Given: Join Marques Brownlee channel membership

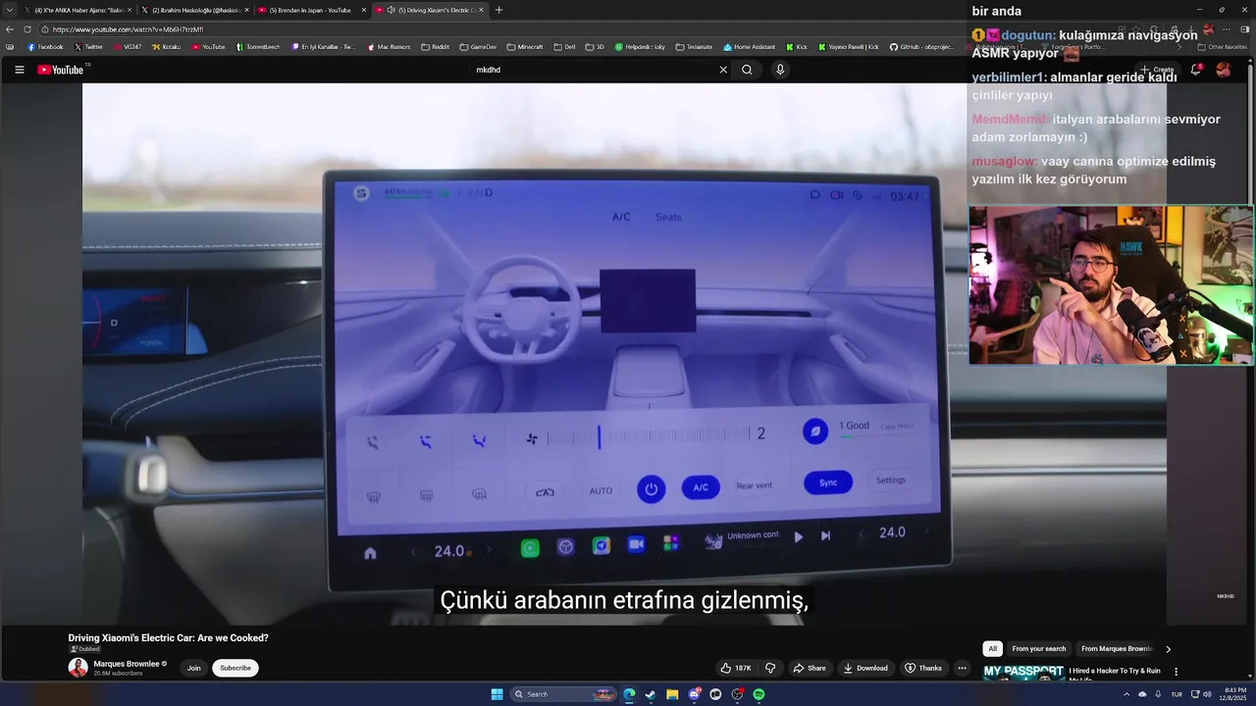Looking at the screenshot, I should (194, 668).
